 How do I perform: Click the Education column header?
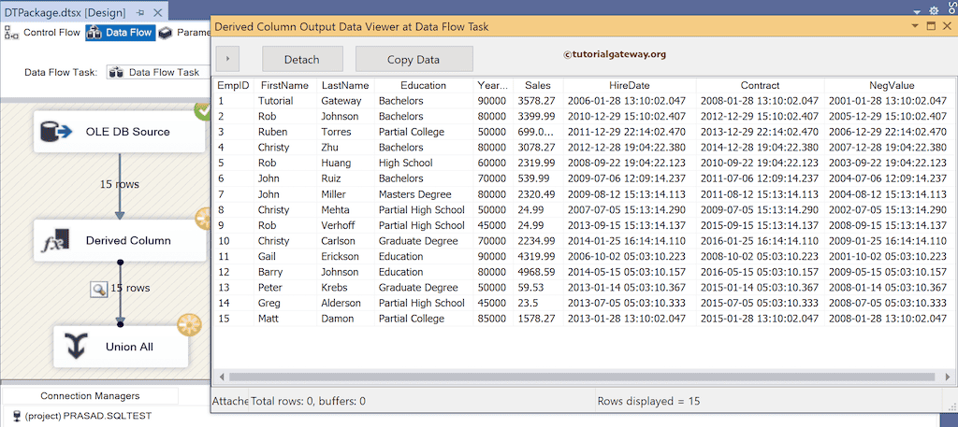pos(423,85)
